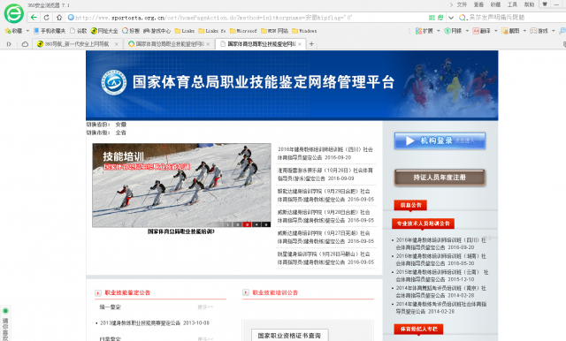Image resolution: width=566 pixels, height=341 pixels.
Task: Click the 持证人员年度注册 button
Action: pyautogui.click(x=440, y=178)
